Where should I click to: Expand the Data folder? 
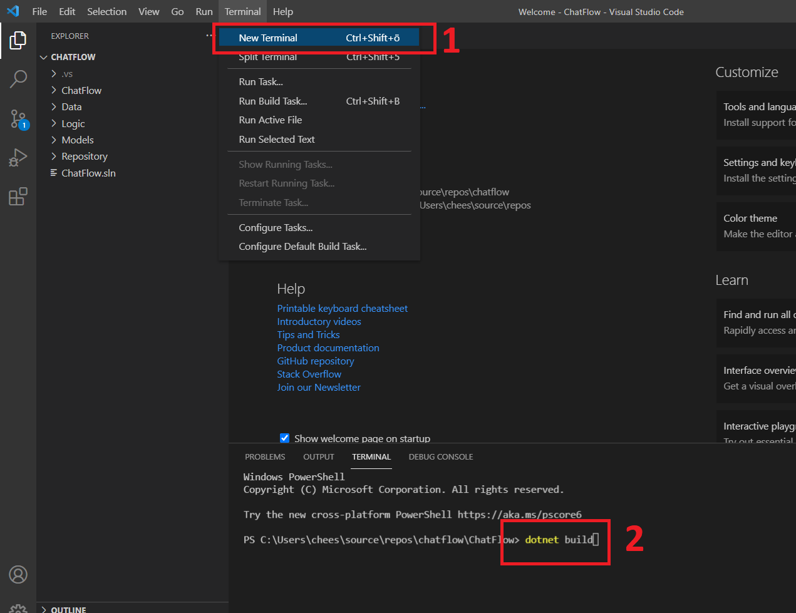[54, 106]
